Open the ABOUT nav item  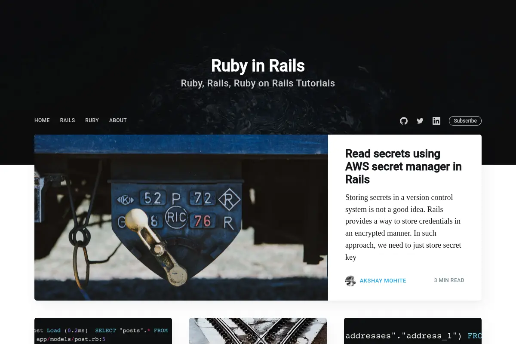(118, 120)
